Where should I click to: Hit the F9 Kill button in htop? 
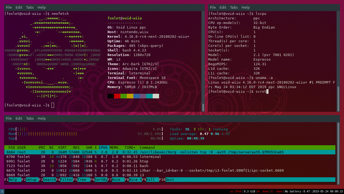150,180
